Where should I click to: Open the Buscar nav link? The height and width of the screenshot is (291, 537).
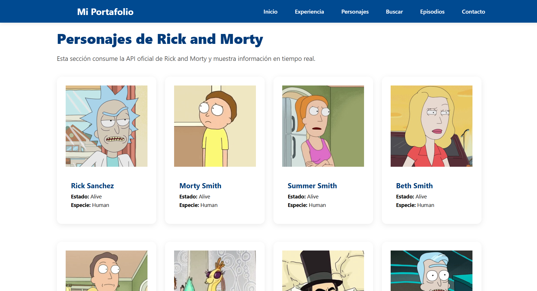tap(394, 12)
